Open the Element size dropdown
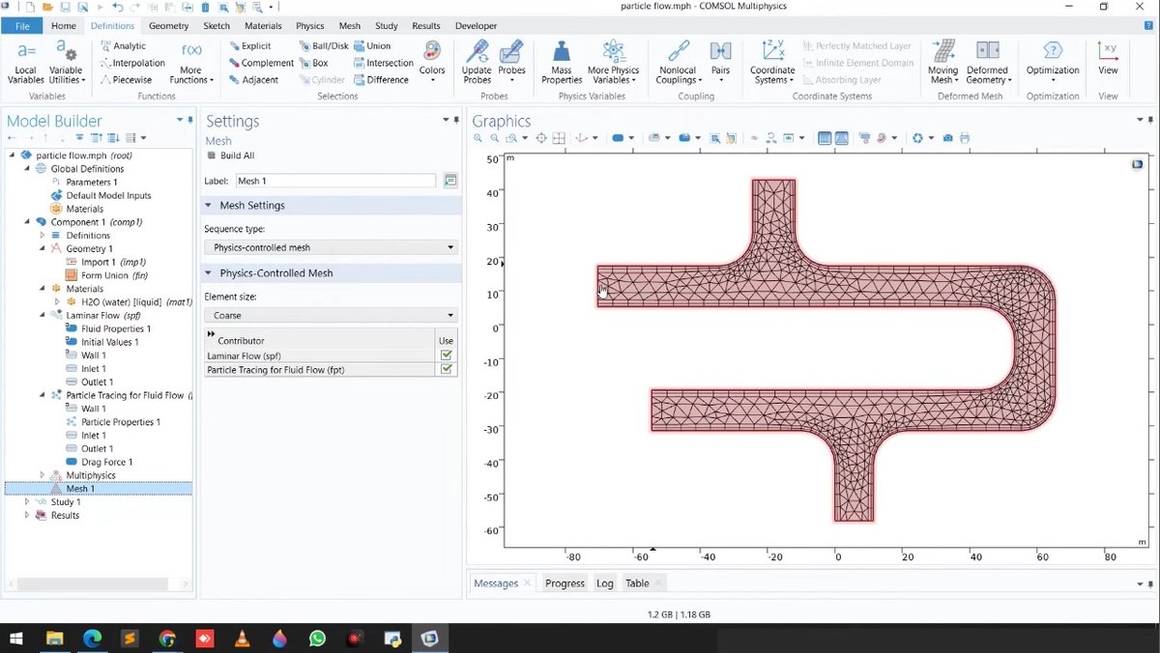 331,315
